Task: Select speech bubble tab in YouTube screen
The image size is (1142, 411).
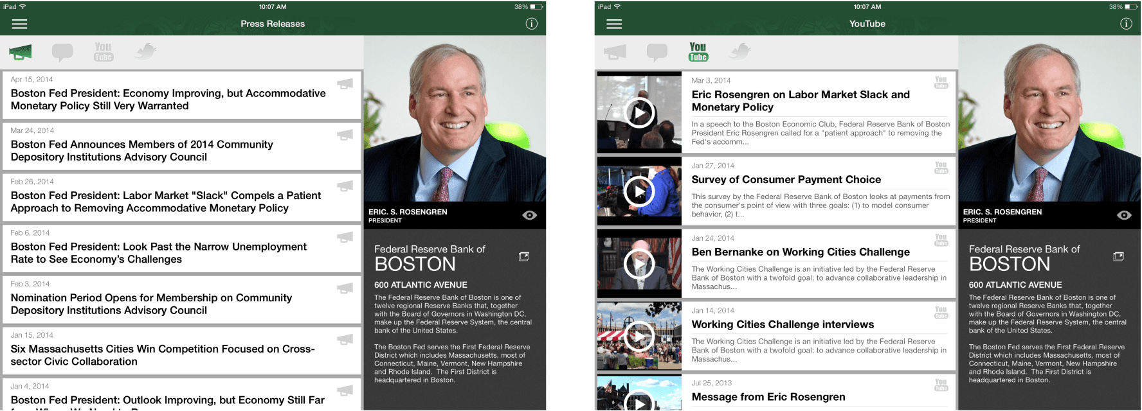Action: (x=657, y=52)
